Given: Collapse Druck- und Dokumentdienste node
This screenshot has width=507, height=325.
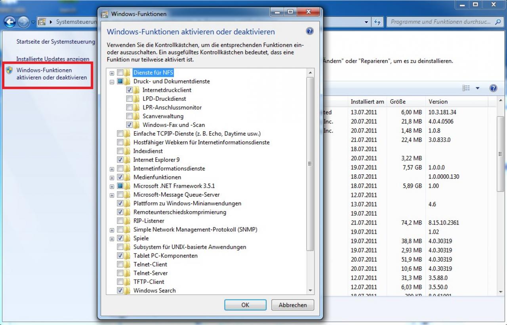Looking at the screenshot, I should 112,82.
